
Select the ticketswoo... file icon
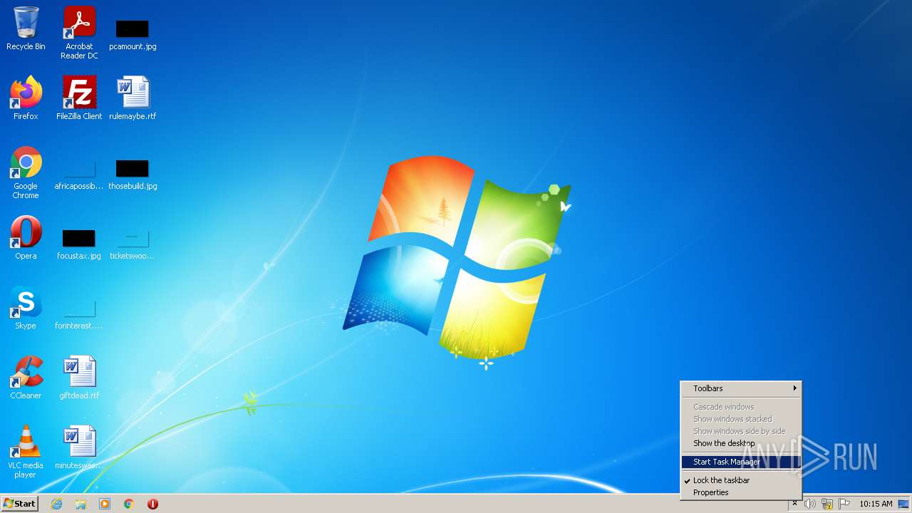click(x=133, y=245)
